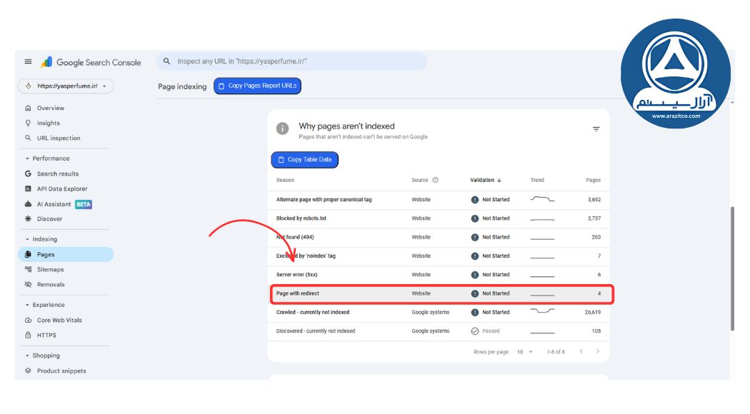This screenshot has width=750, height=414.
Task: Click the Pages document icon
Action: click(29, 254)
